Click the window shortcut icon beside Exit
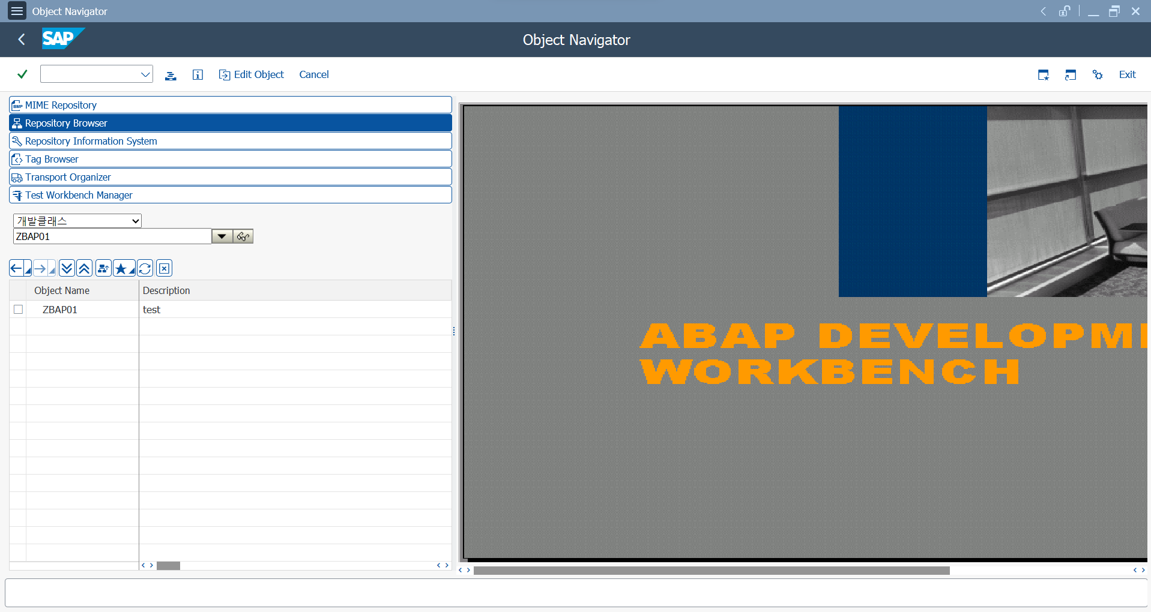 pyautogui.click(x=1071, y=75)
